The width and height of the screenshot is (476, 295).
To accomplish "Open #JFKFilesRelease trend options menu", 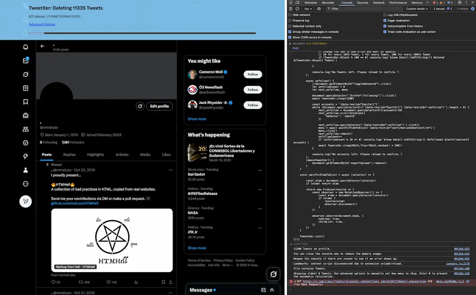I will point(260,189).
